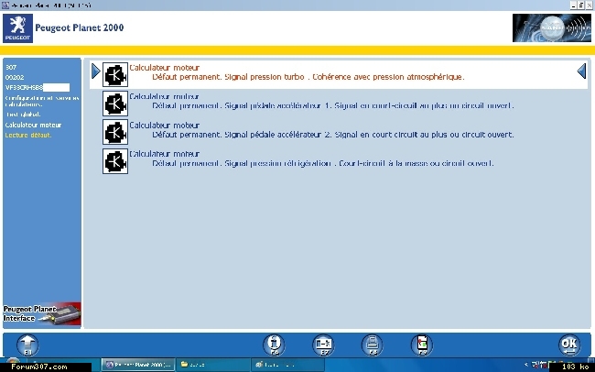Screen dimensions: 595x372
Task: Select fault text 'Signal pression réfrigération'
Action: click(277, 163)
